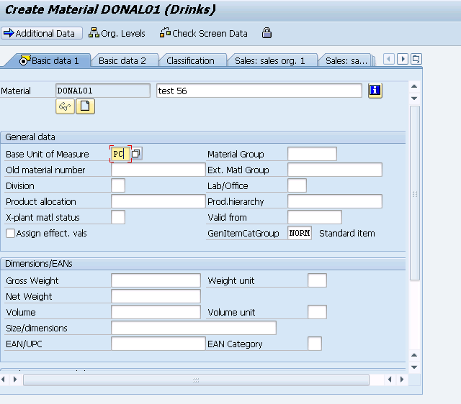Click the glasses display icon under Material
461x404 pixels.
point(65,106)
